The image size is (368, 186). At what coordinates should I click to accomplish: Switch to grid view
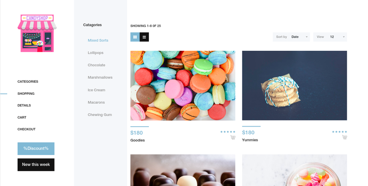coord(135,37)
